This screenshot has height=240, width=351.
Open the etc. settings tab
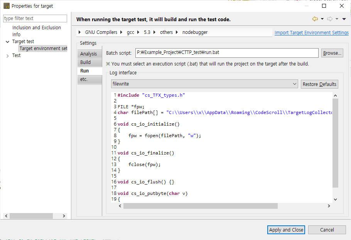click(x=84, y=79)
